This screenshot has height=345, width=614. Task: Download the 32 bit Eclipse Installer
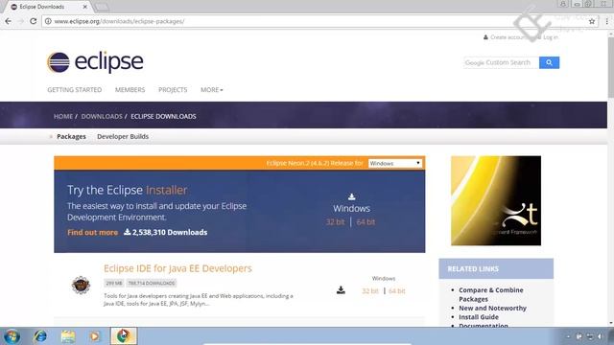335,222
